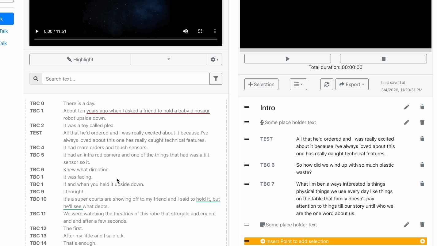437x246 pixels.
Task: Click the Insert Point right arrow icon
Action: click(x=423, y=241)
